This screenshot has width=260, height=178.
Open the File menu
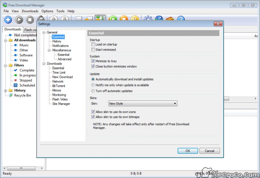[x=6, y=11]
